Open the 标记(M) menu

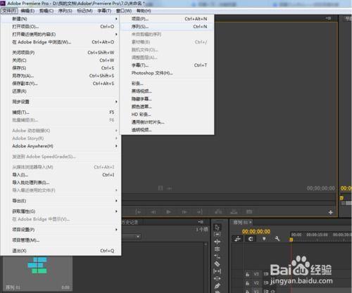[84, 11]
